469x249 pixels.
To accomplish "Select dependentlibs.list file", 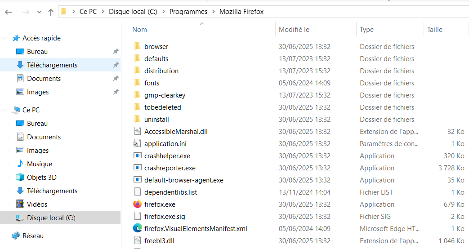I will point(170,192).
